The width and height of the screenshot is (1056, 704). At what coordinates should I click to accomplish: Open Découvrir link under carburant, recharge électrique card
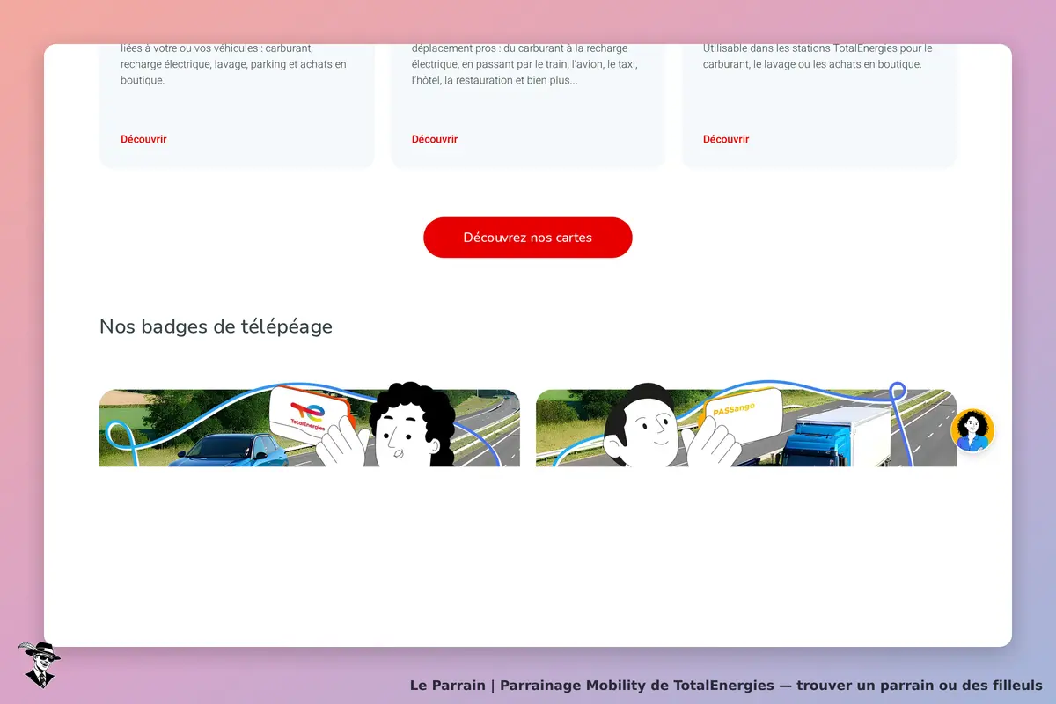(143, 139)
